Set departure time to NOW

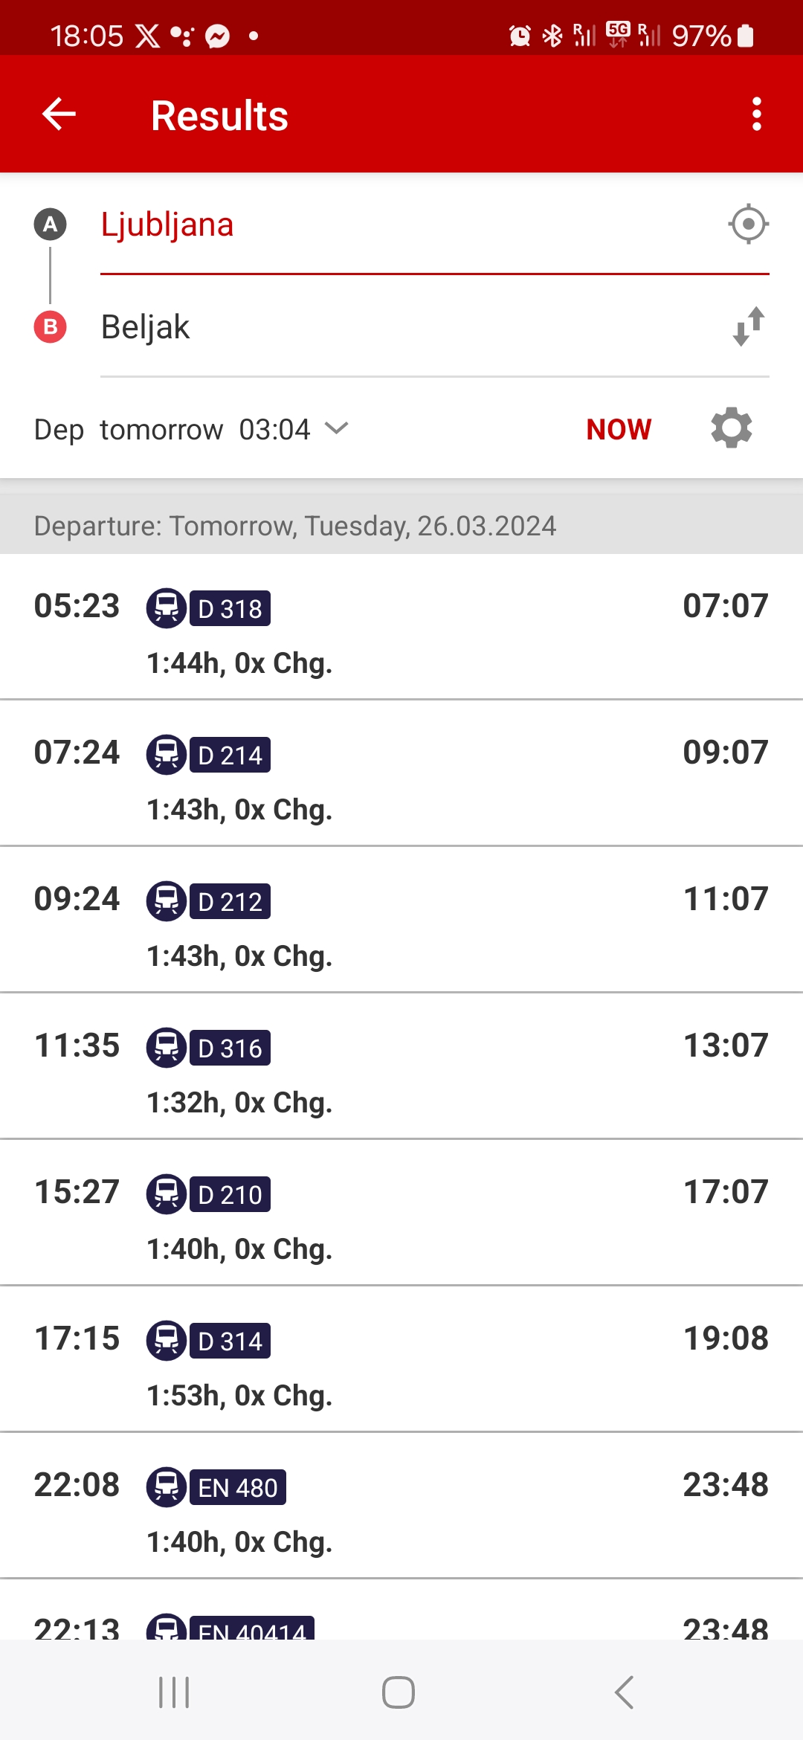tap(619, 429)
